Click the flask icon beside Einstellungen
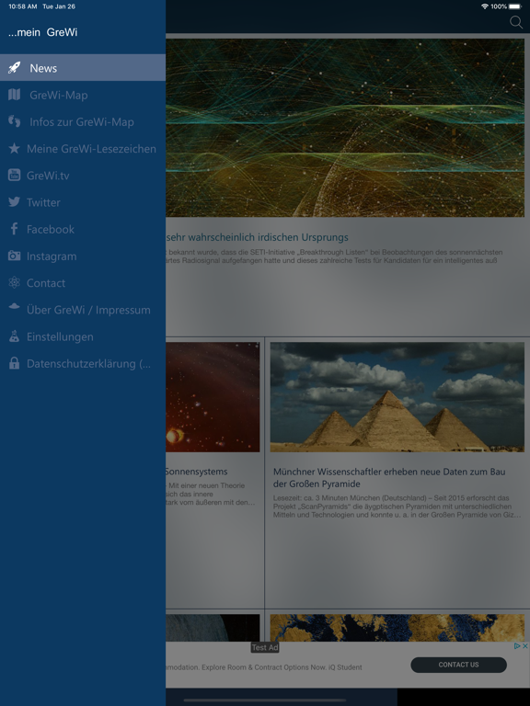The height and width of the screenshot is (706, 530). click(x=15, y=336)
